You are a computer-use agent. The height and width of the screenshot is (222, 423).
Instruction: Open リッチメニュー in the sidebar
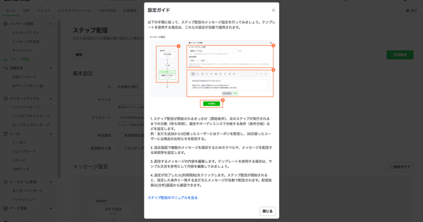tap(24, 199)
